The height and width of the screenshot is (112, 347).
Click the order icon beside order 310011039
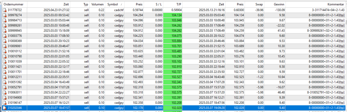tap(4, 62)
